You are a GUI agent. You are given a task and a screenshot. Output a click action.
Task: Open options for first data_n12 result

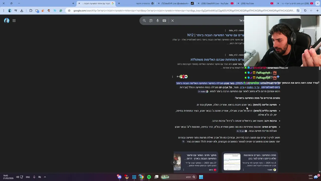225,30
